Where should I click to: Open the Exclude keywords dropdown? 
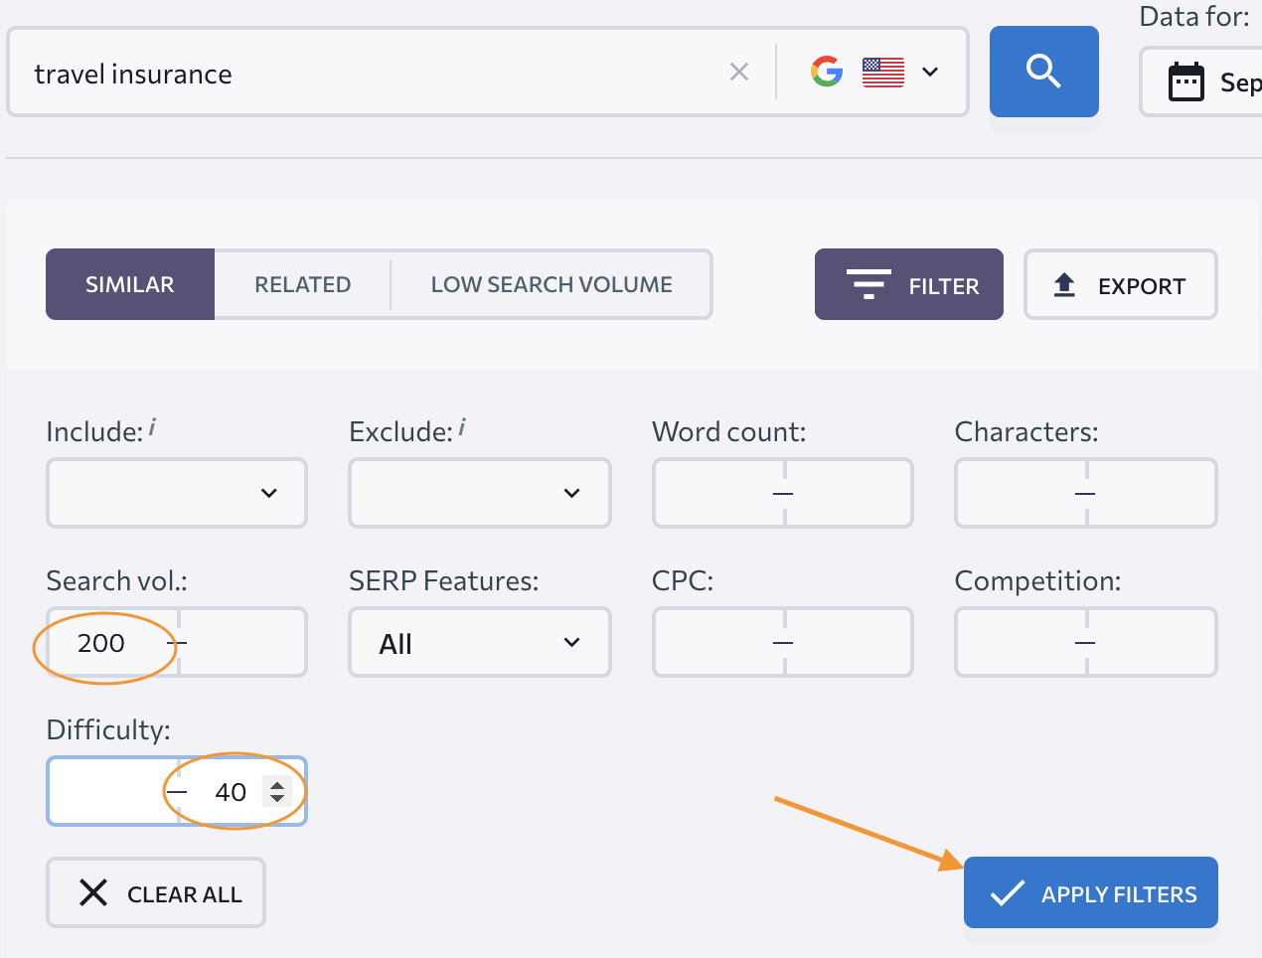pos(479,493)
